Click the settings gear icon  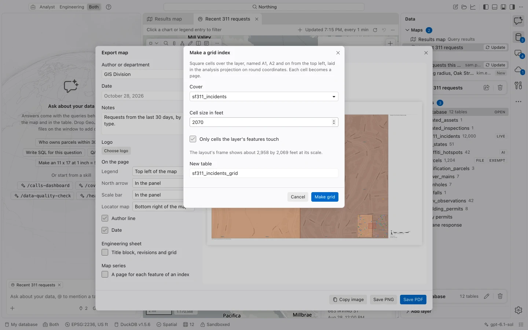tap(518, 310)
